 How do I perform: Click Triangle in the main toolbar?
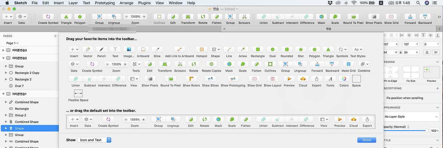tap(66, 17)
